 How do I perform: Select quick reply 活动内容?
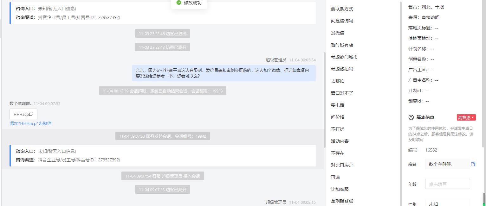click(x=340, y=141)
